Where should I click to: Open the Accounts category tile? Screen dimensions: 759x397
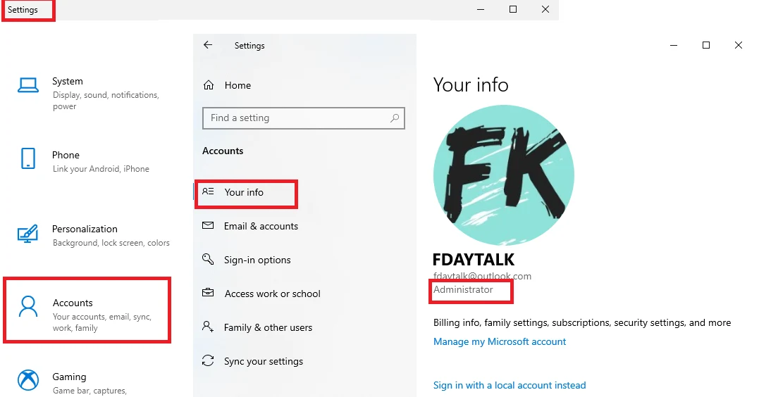click(87, 310)
